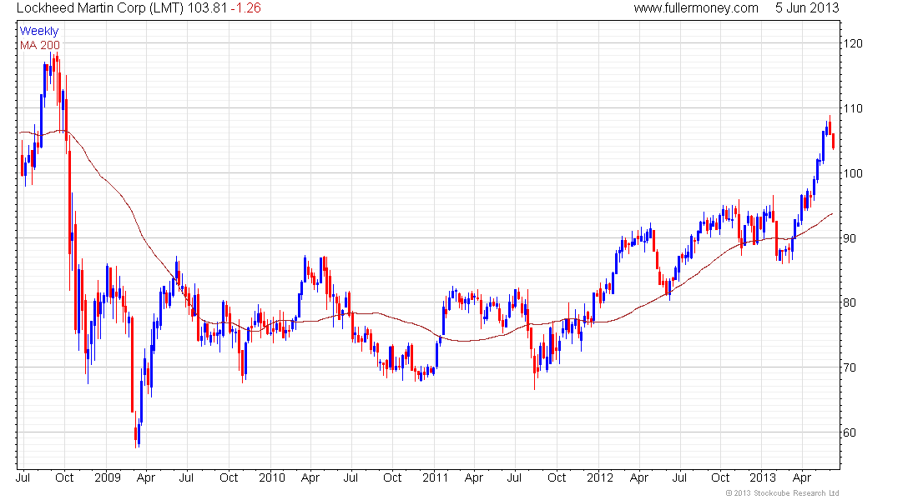Click the red 'MA 200' legend label
Screen dimensions: 918x500
[40, 45]
